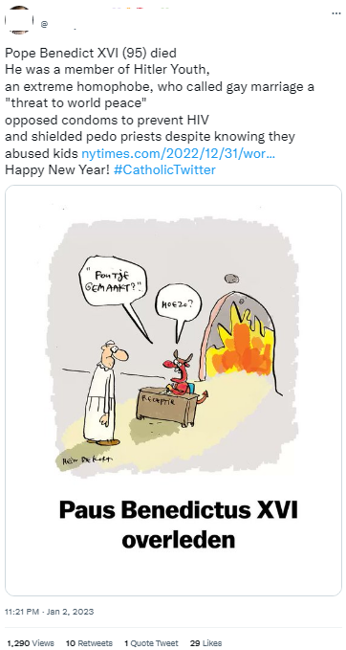This screenshot has width=346, height=650.
Task: Open the 1 Quote Tweet list
Action: 151,643
